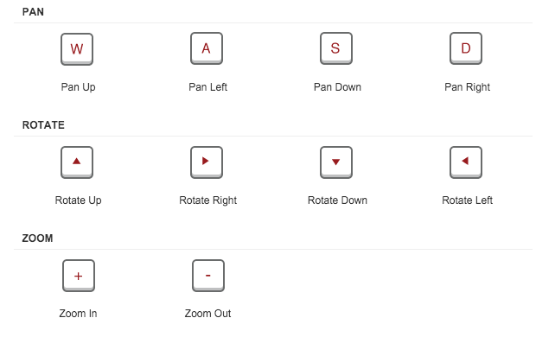This screenshot has width=555, height=337.
Task: Click the minus key for zoom out
Action: pyautogui.click(x=208, y=276)
